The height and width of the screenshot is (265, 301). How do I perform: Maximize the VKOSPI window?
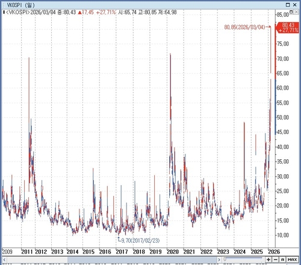[288, 5]
